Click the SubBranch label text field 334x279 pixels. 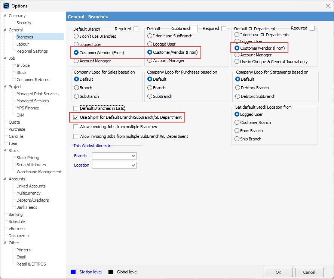click(x=184, y=28)
